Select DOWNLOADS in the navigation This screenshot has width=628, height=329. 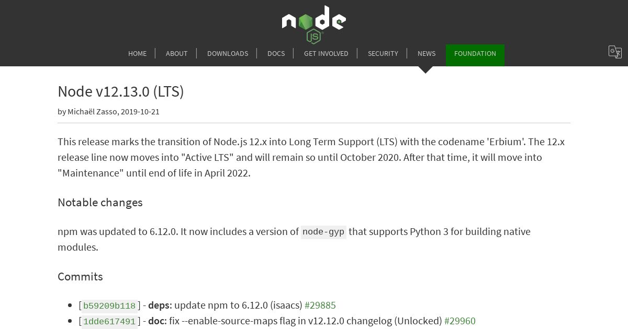[x=228, y=53]
